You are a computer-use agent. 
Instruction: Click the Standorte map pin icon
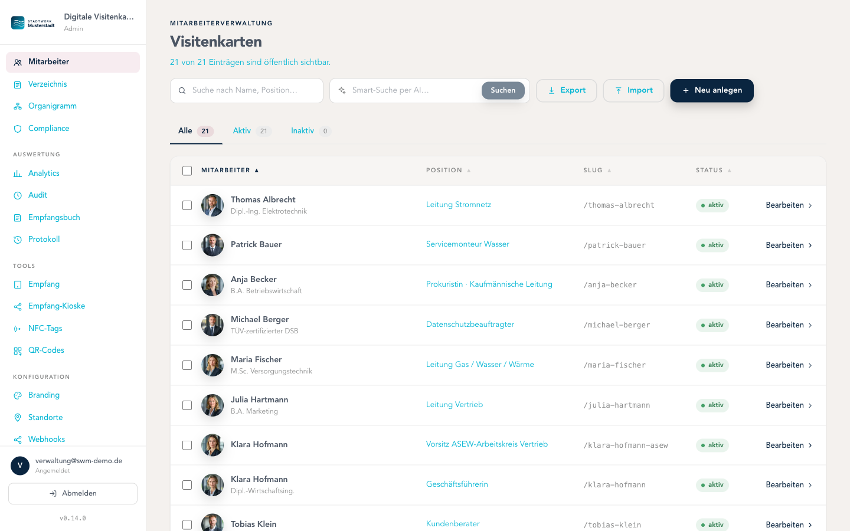(x=18, y=418)
